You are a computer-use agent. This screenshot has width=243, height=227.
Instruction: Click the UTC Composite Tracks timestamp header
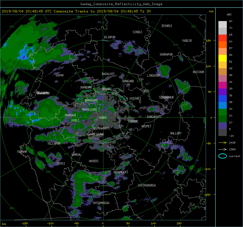pyautogui.click(x=76, y=11)
